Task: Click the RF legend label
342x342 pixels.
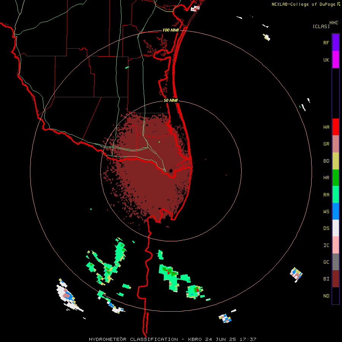Action: coord(326,43)
